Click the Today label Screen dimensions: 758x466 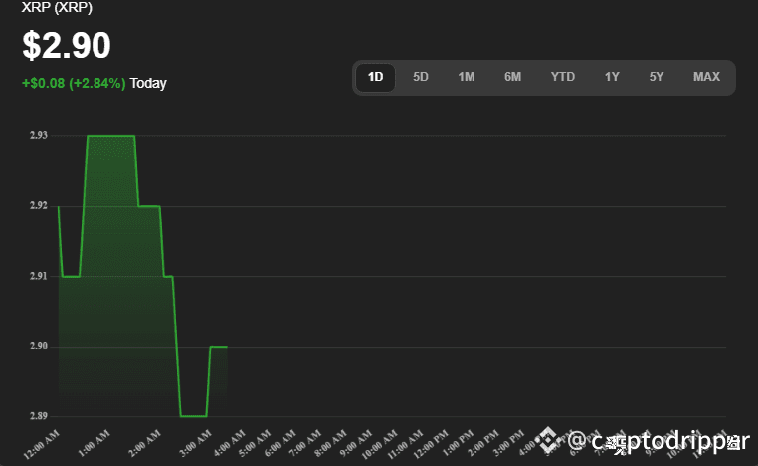tap(148, 83)
